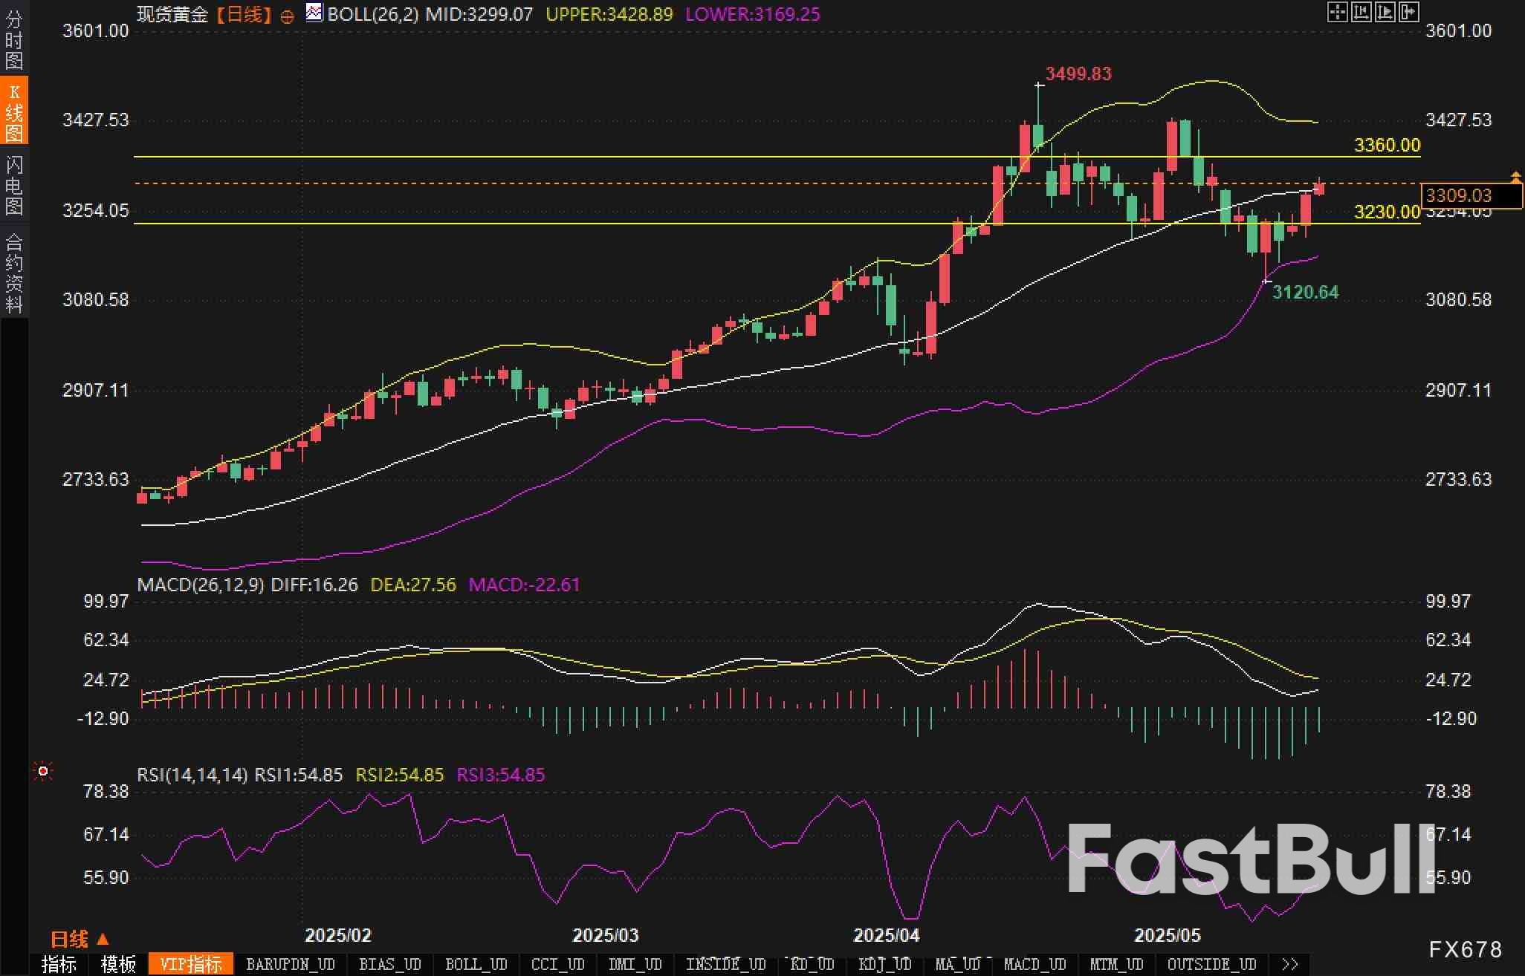Click the orange arrow marker above the current price tag

click(x=1515, y=176)
